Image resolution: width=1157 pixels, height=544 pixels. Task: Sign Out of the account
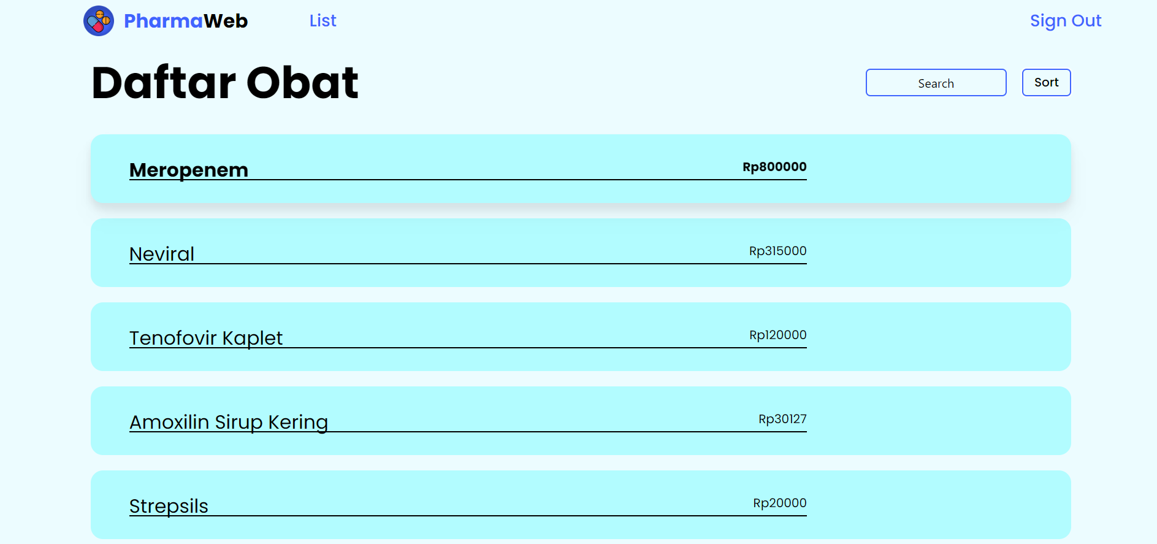pos(1065,21)
